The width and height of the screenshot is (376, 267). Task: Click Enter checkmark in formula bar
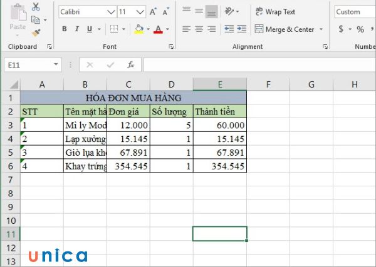(x=110, y=65)
